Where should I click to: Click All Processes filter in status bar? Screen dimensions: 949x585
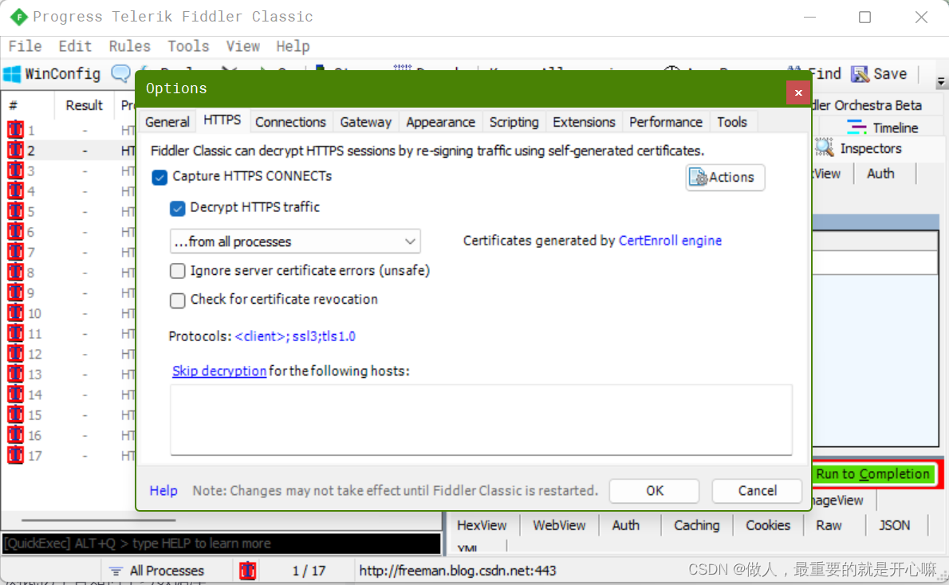click(x=157, y=571)
